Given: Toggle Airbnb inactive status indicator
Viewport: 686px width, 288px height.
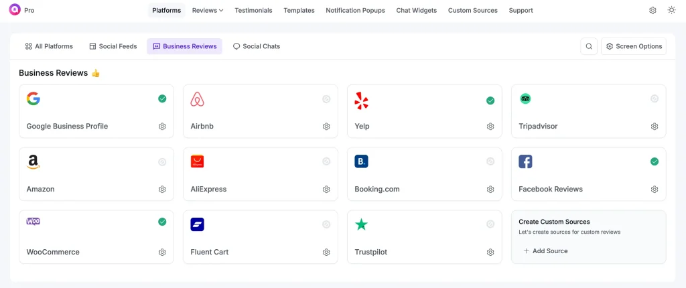Looking at the screenshot, I should pos(326,99).
